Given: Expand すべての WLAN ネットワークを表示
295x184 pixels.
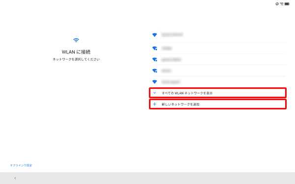Looking at the screenshot, I should point(218,93).
